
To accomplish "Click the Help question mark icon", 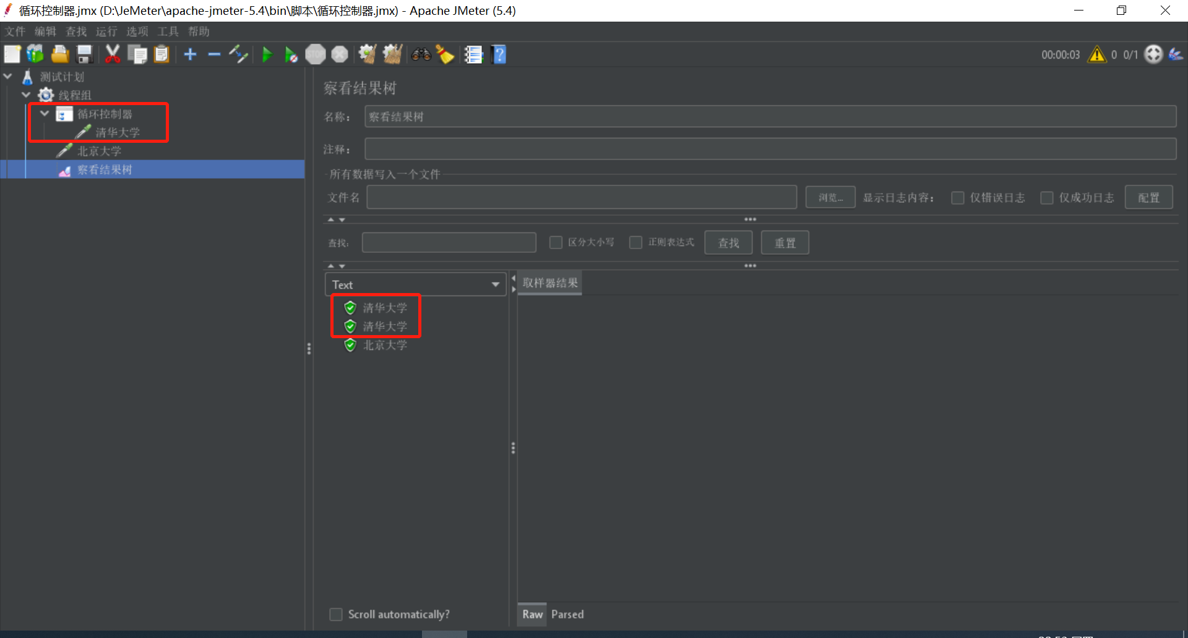I will (x=499, y=54).
